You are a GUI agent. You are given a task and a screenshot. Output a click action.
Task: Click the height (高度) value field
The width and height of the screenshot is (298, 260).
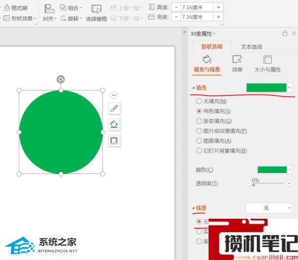tap(197, 7)
